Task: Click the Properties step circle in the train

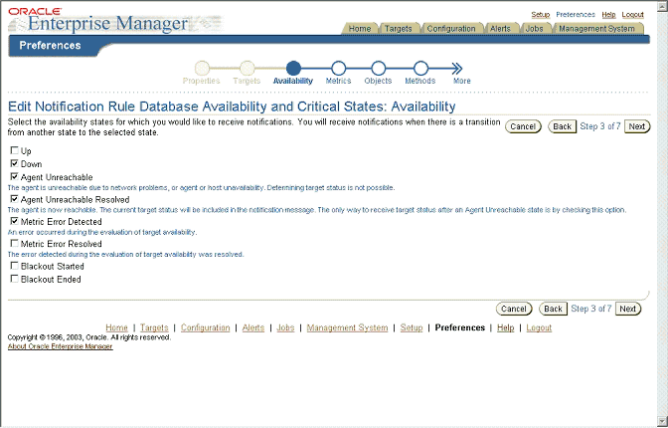Action: pos(202,68)
